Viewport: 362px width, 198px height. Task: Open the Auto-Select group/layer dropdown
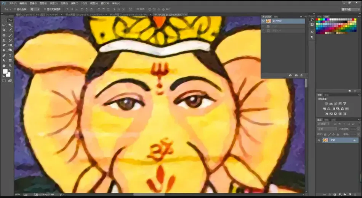35,9
